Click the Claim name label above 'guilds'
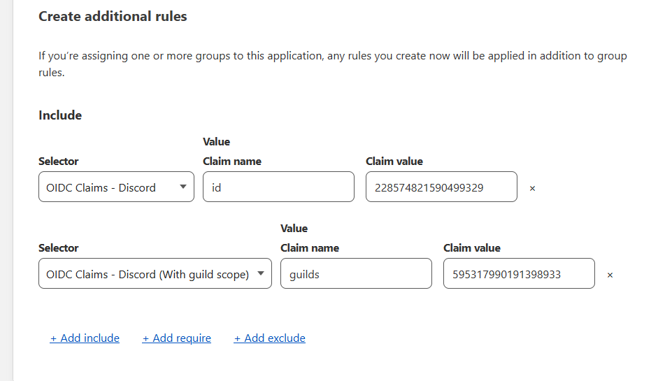The height and width of the screenshot is (381, 658). (310, 247)
